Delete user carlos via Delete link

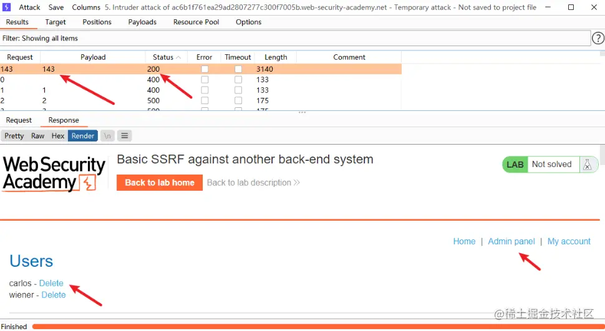51,283
